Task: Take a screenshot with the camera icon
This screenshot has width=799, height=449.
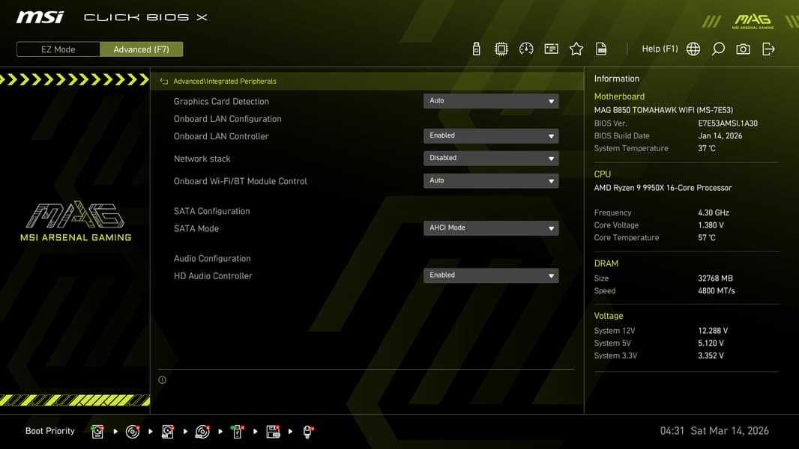Action: pos(743,49)
